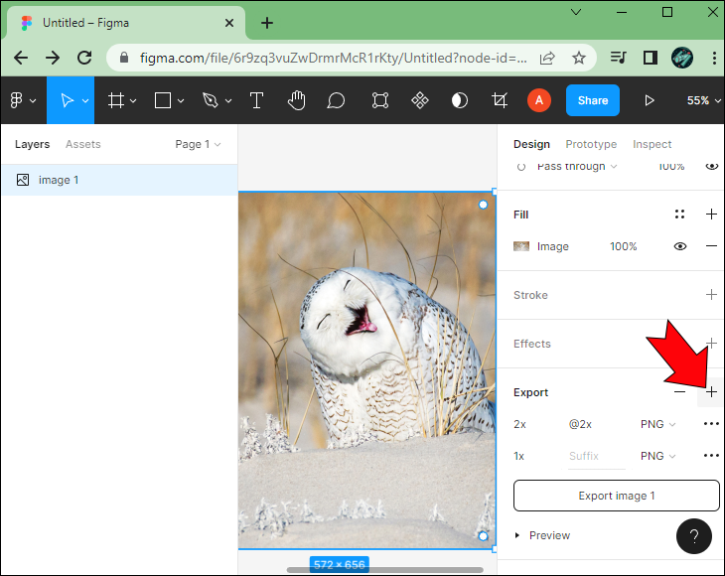Select the Hand tool
Screen dimensions: 725x576
(296, 100)
